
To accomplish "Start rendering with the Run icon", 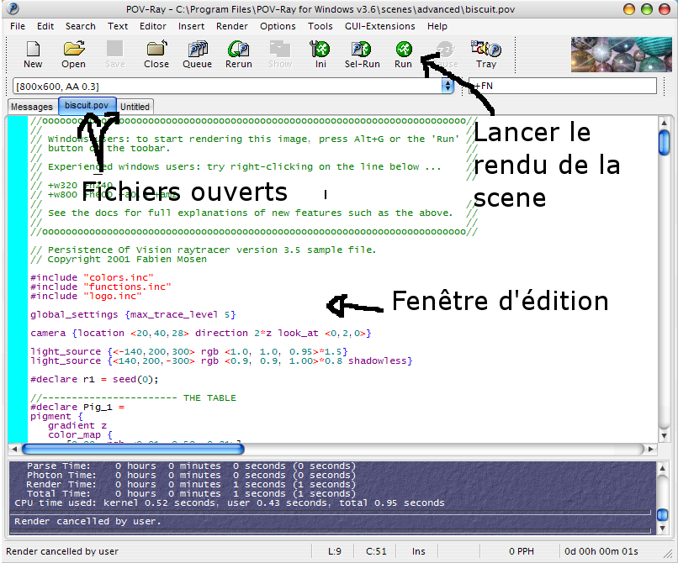I will click(x=403, y=53).
